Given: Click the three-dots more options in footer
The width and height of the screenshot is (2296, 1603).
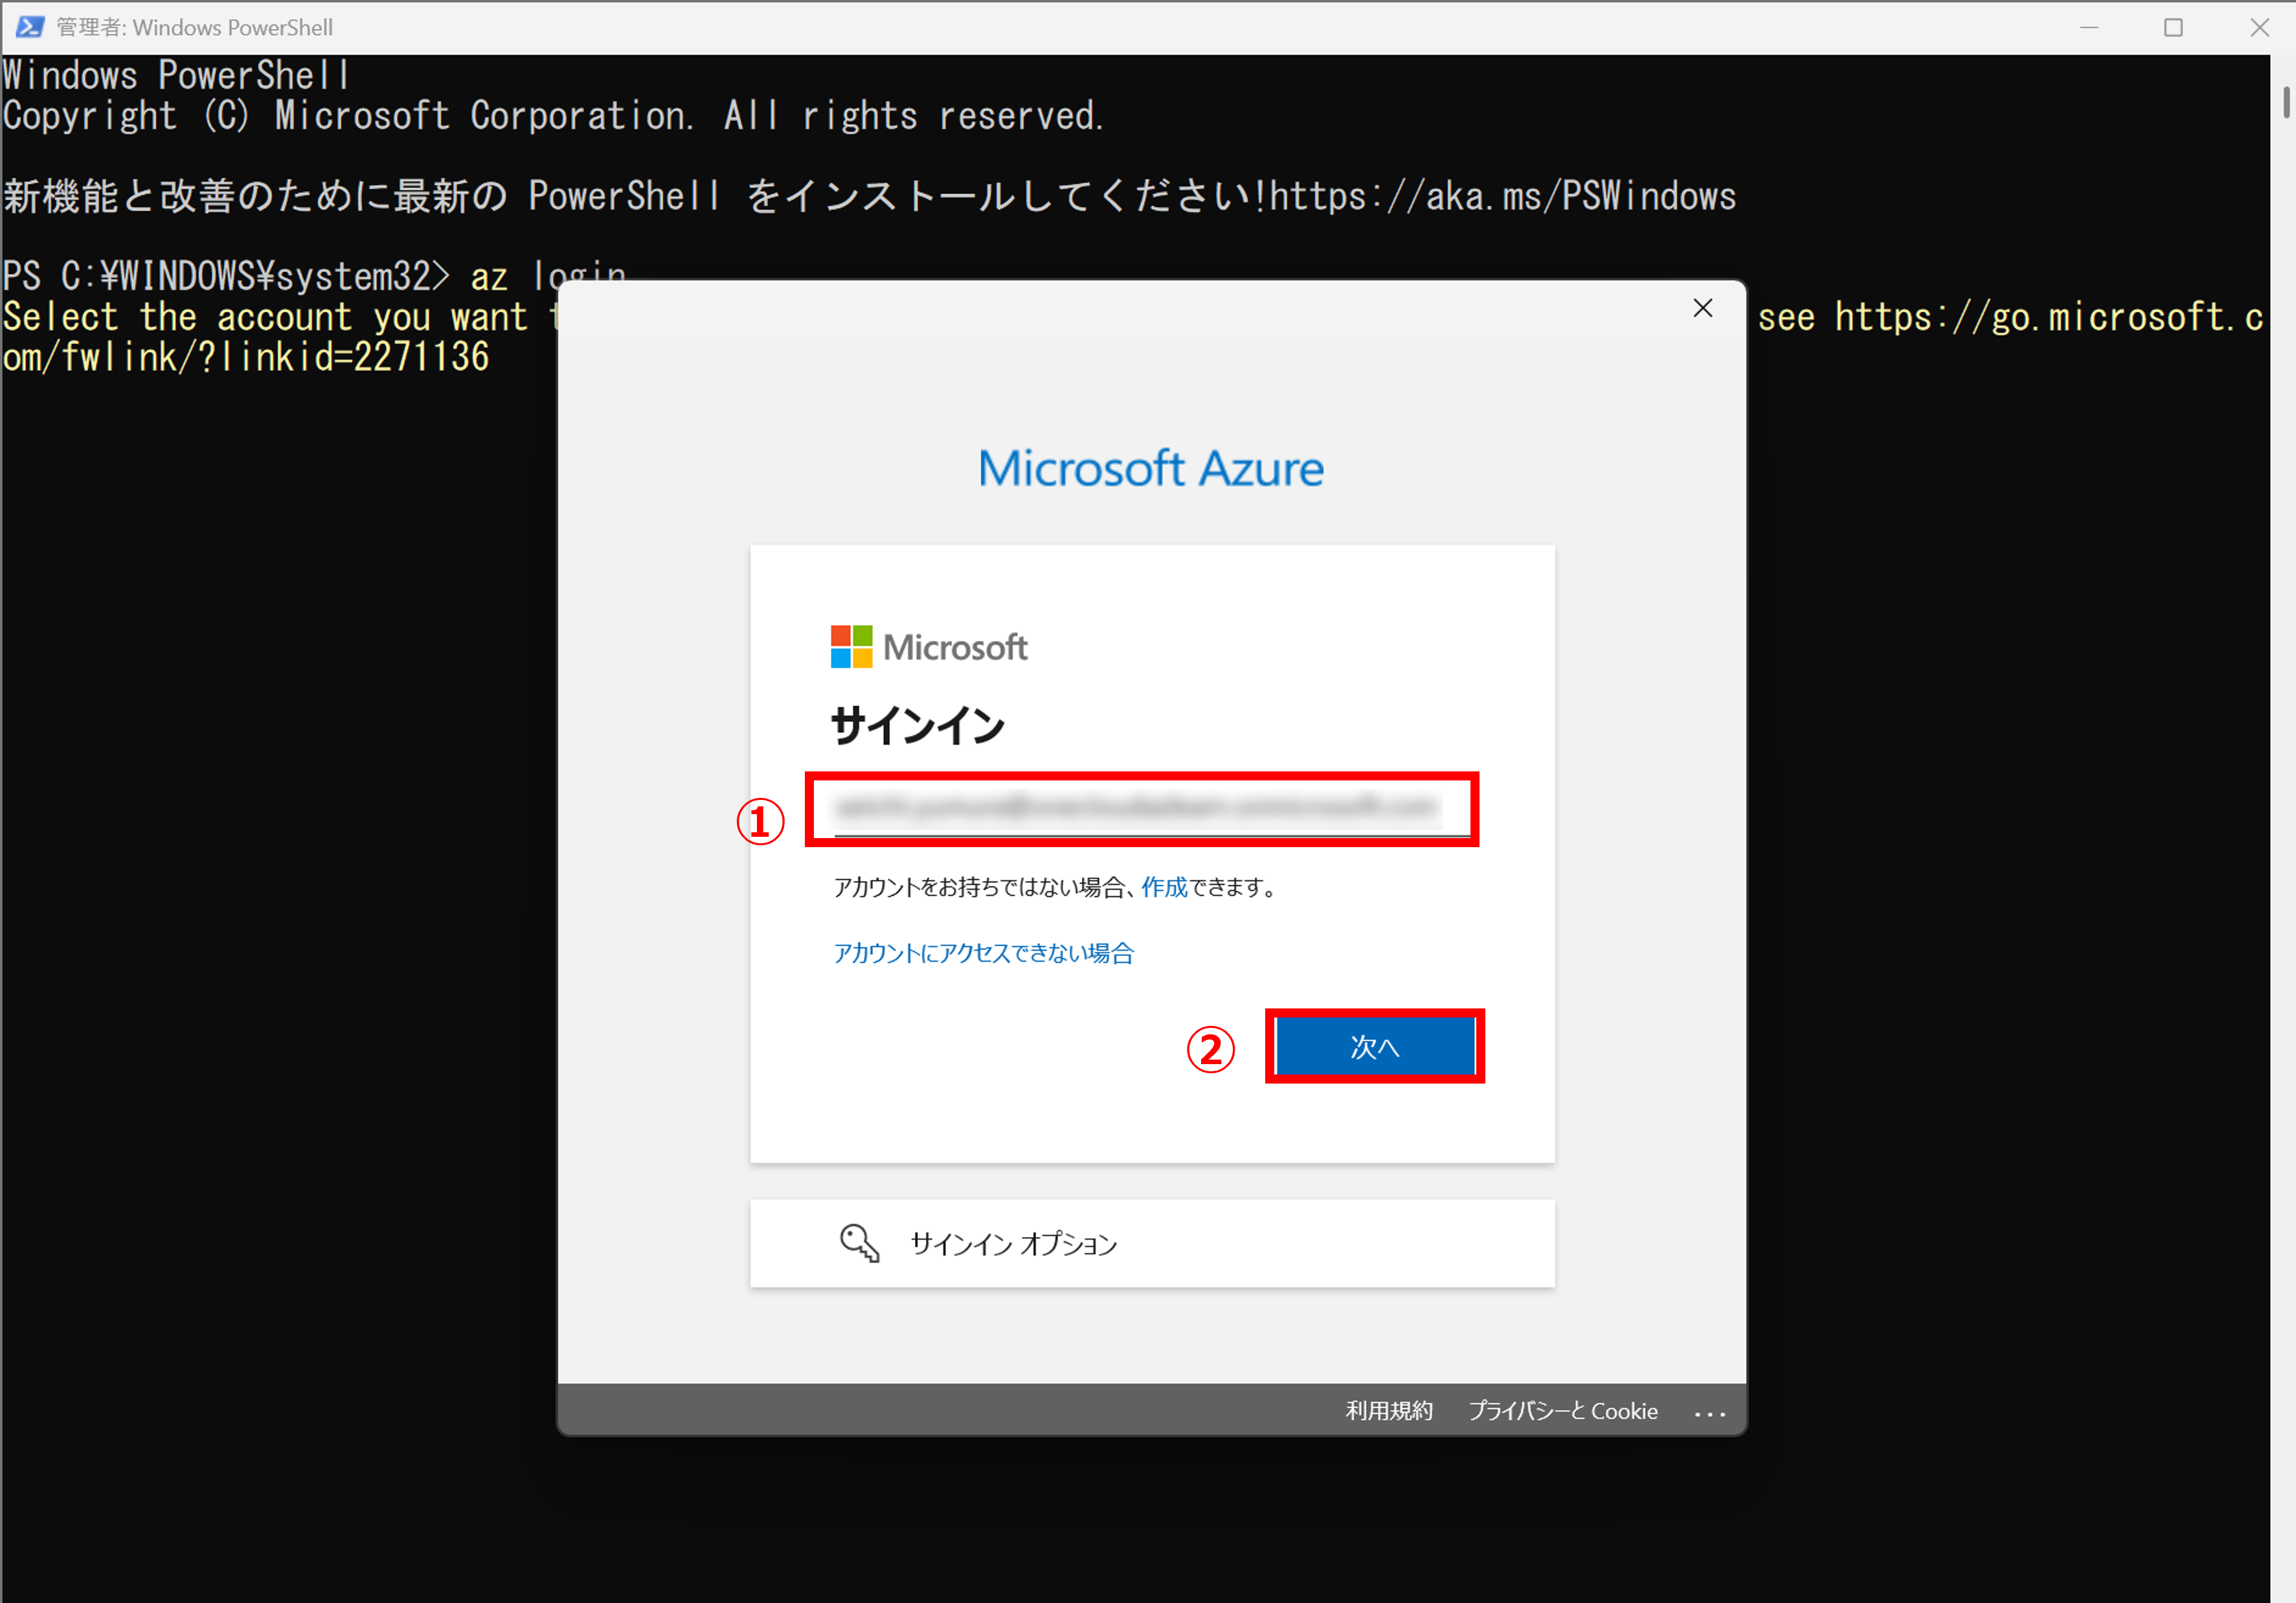Looking at the screenshot, I should pyautogui.click(x=1709, y=1413).
